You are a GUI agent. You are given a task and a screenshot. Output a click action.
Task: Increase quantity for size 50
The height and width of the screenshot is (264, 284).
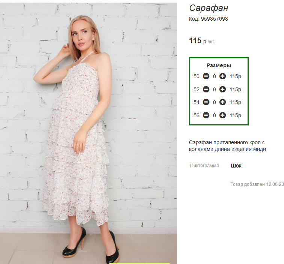click(x=222, y=77)
